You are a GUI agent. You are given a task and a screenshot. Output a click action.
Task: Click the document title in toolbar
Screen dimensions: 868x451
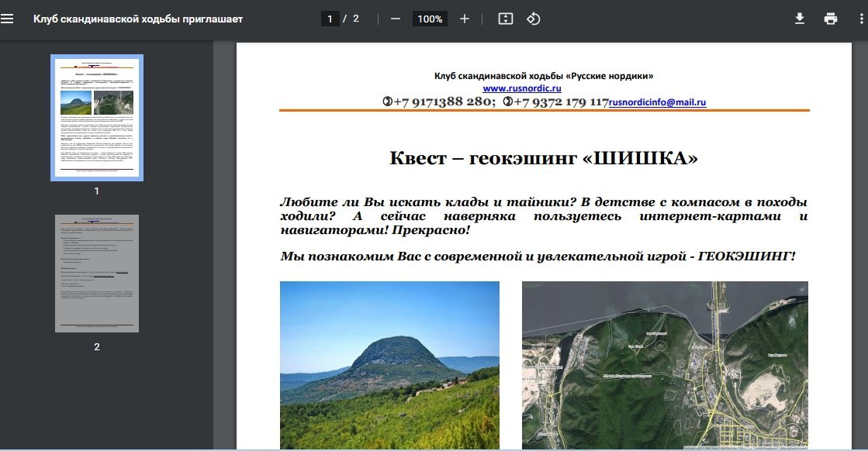pos(138,19)
